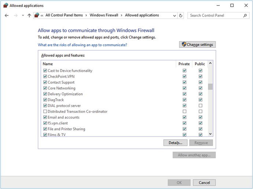Enable Private for Distributed Transaction Co-ordinator
The width and height of the screenshot is (253, 189).
tap(184, 111)
